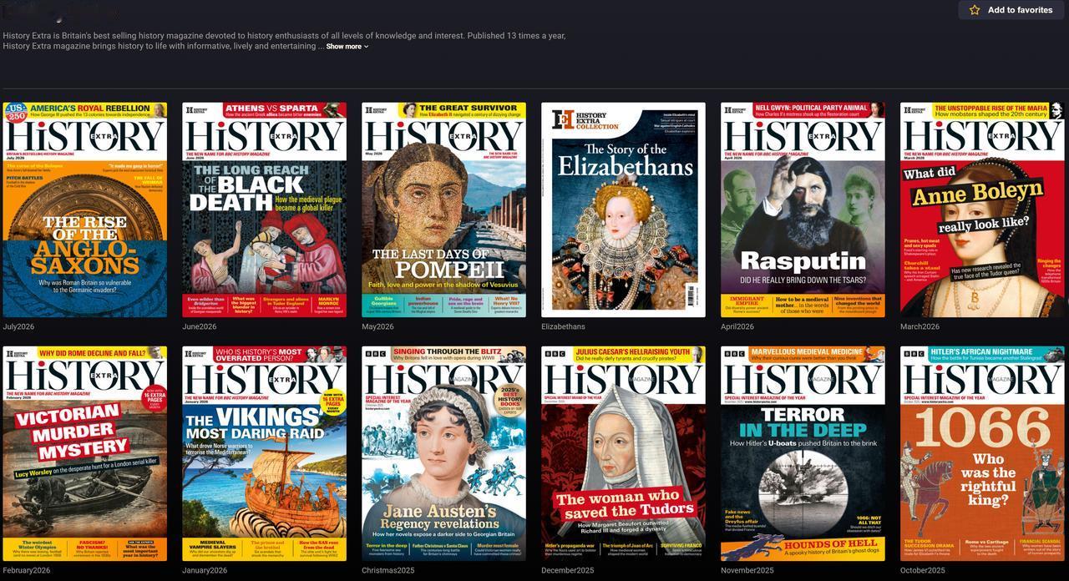Image resolution: width=1069 pixels, height=581 pixels.
Task: Click the February2026 issue label
Action: pyautogui.click(x=26, y=570)
